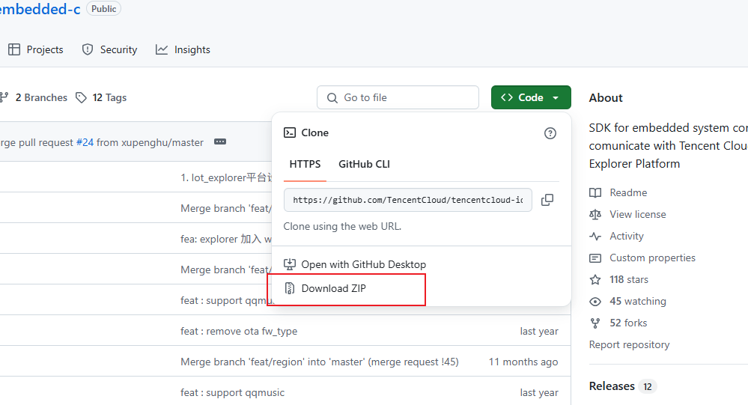
Task: Click the 'Clone using the web URL.' text
Action: tap(342, 226)
